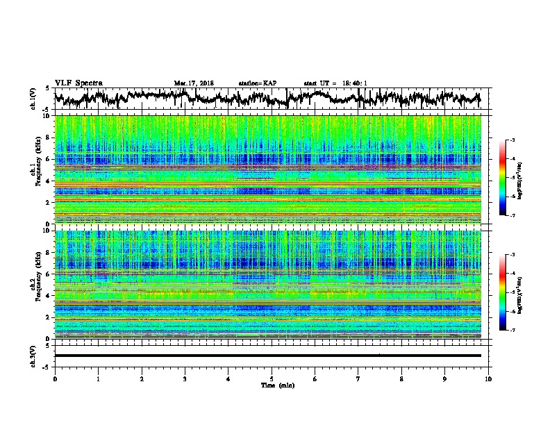Click time axis tick label "0"
The width and height of the screenshot is (550, 425).
click(x=55, y=379)
